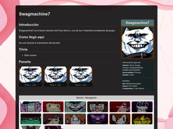Open the brown-haired blue-eyed navigation card

(x=53, y=119)
